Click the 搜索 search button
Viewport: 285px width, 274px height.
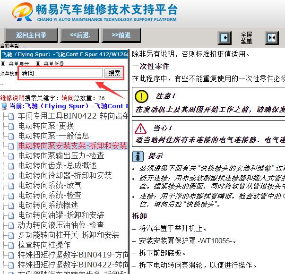(x=114, y=73)
